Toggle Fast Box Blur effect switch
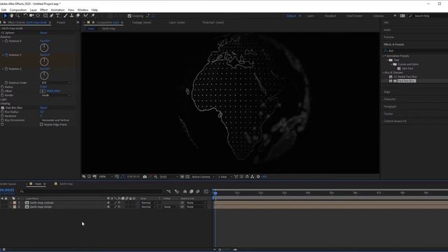This screenshot has height=252, width=448. pyautogui.click(x=3, y=108)
